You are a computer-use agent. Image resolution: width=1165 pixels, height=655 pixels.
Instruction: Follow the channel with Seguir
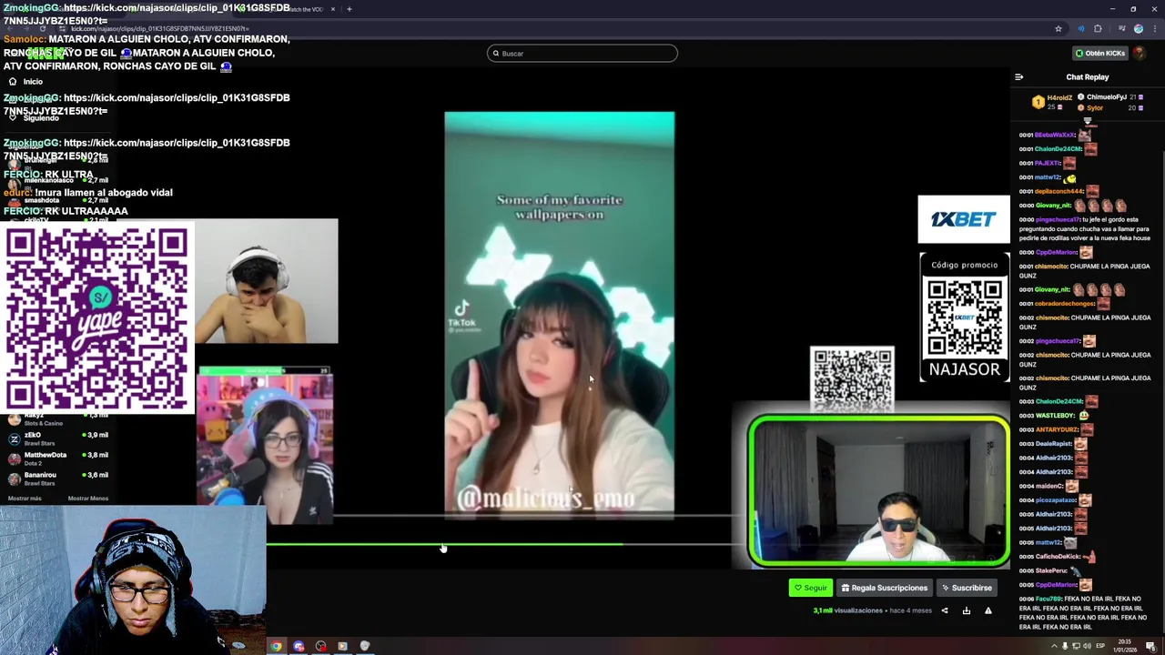(811, 588)
